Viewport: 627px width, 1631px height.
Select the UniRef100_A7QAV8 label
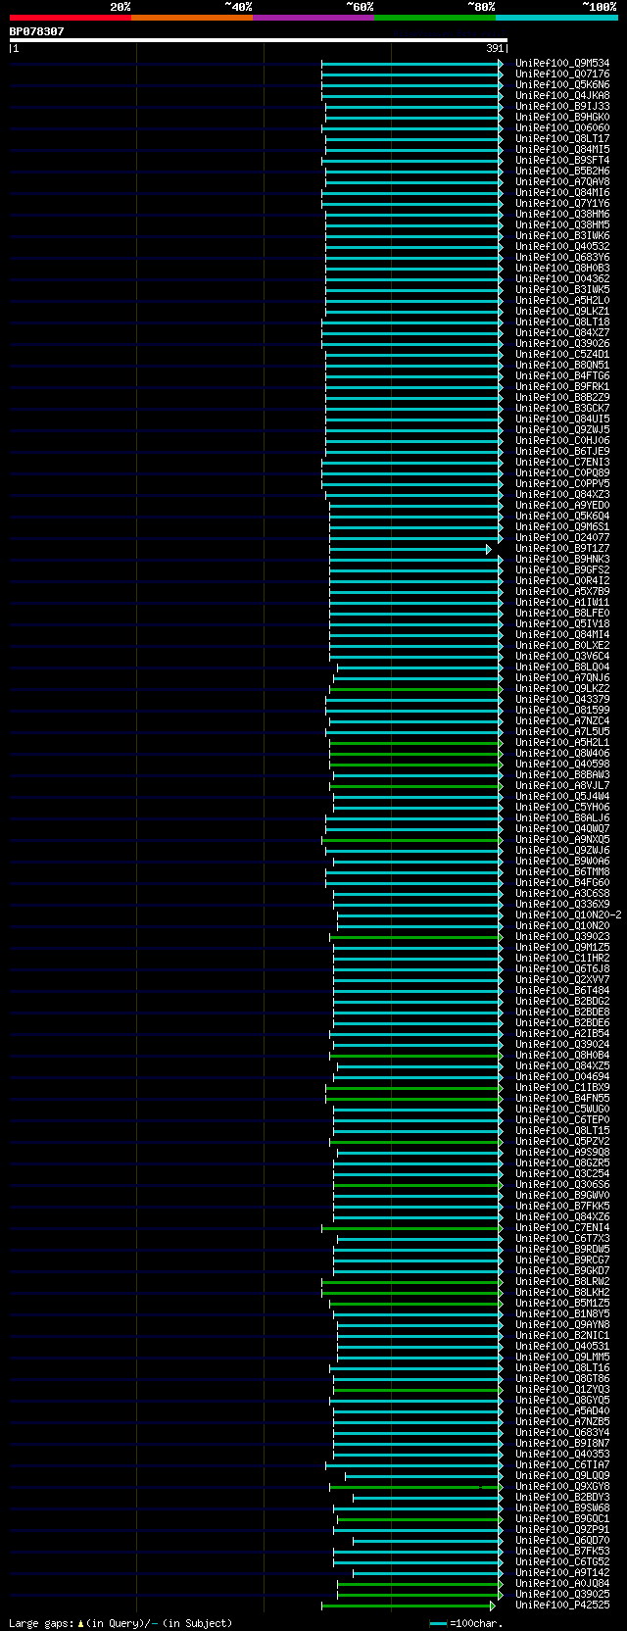pos(562,182)
